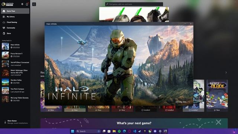Minimize the Halo Infinite splash window
The width and height of the screenshot is (238, 134).
click(185, 24)
